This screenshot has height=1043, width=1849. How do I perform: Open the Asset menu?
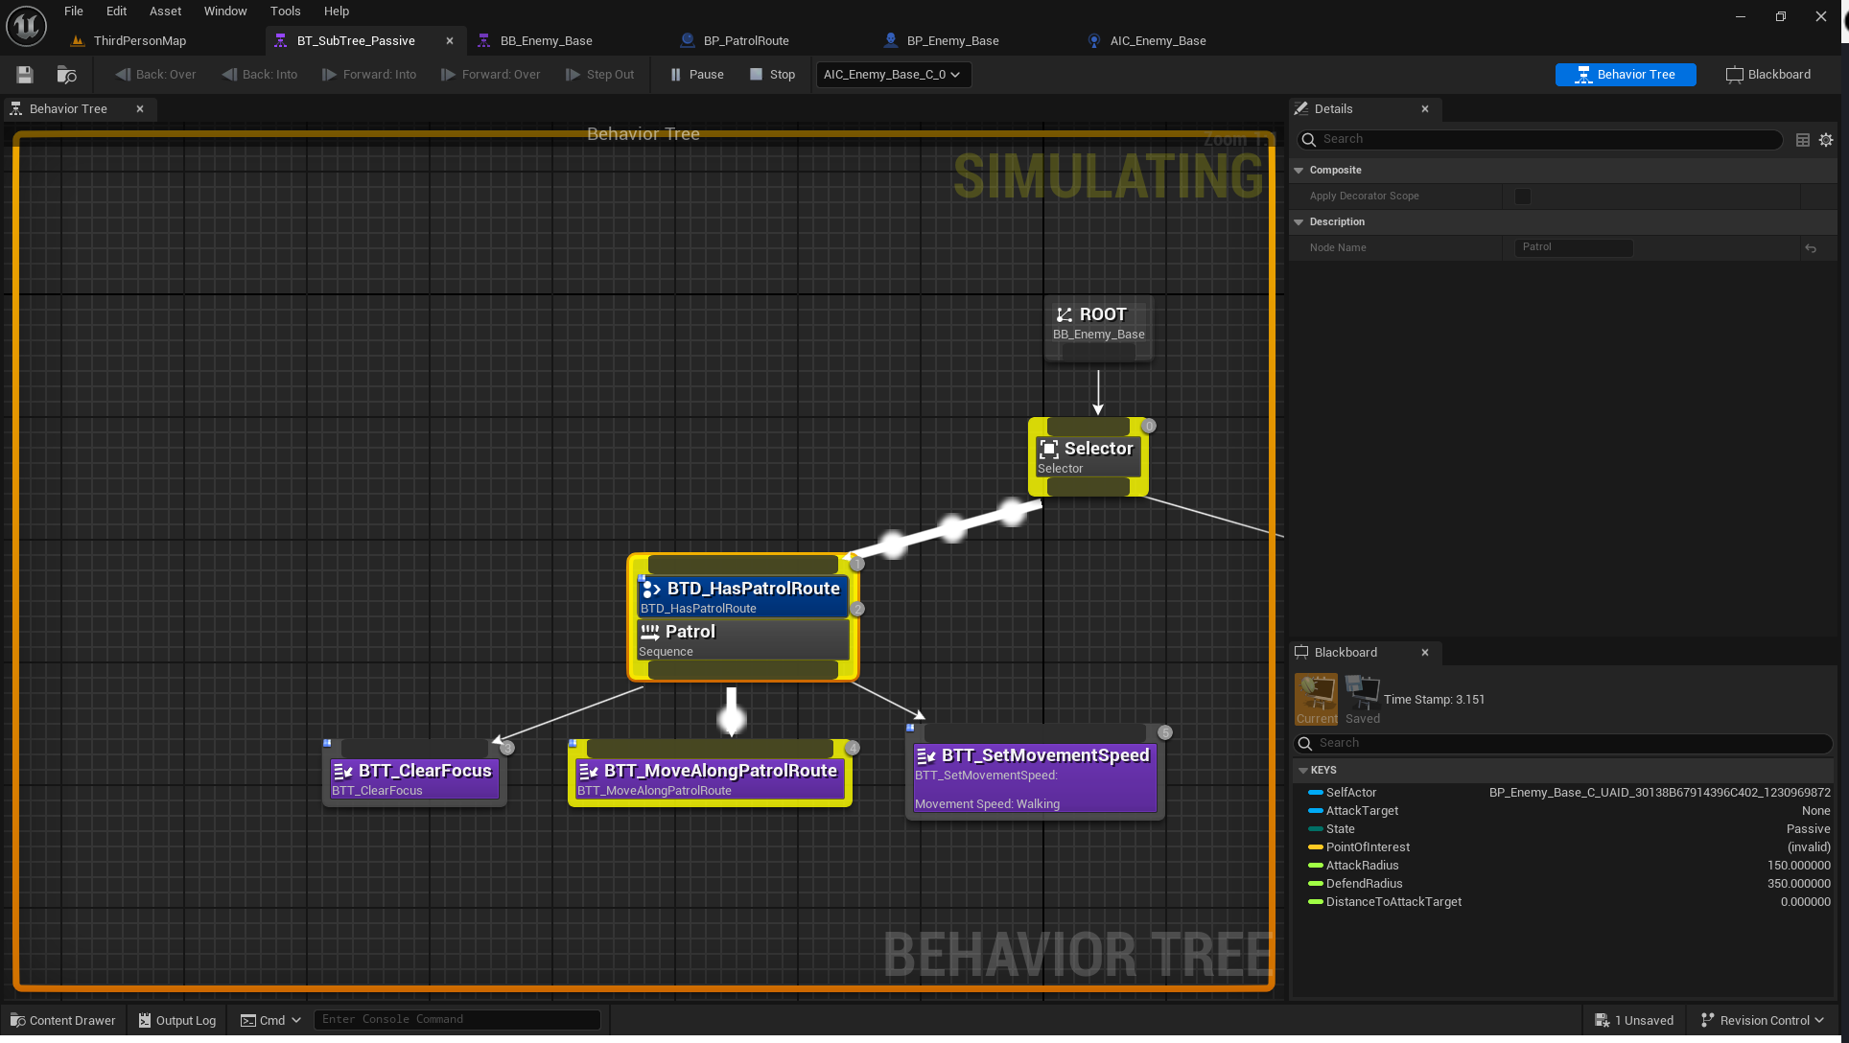coord(165,12)
